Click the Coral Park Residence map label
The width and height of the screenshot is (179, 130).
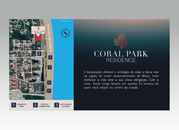38,30
